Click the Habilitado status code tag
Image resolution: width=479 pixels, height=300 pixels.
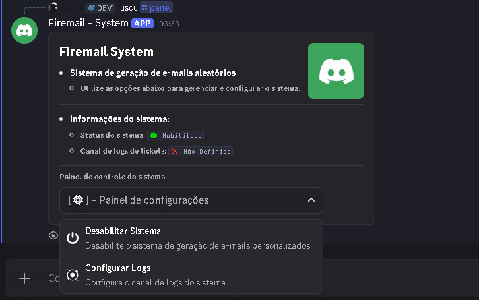click(x=176, y=136)
